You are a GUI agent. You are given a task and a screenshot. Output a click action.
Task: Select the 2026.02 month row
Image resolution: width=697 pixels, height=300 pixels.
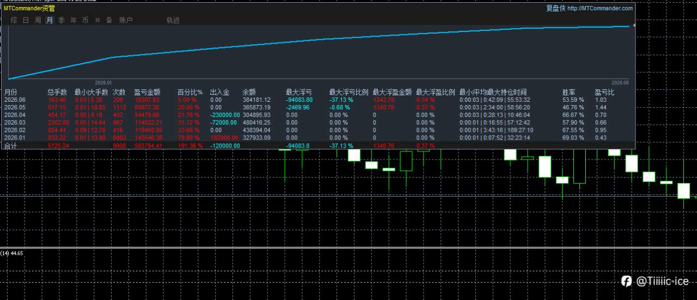pos(319,130)
